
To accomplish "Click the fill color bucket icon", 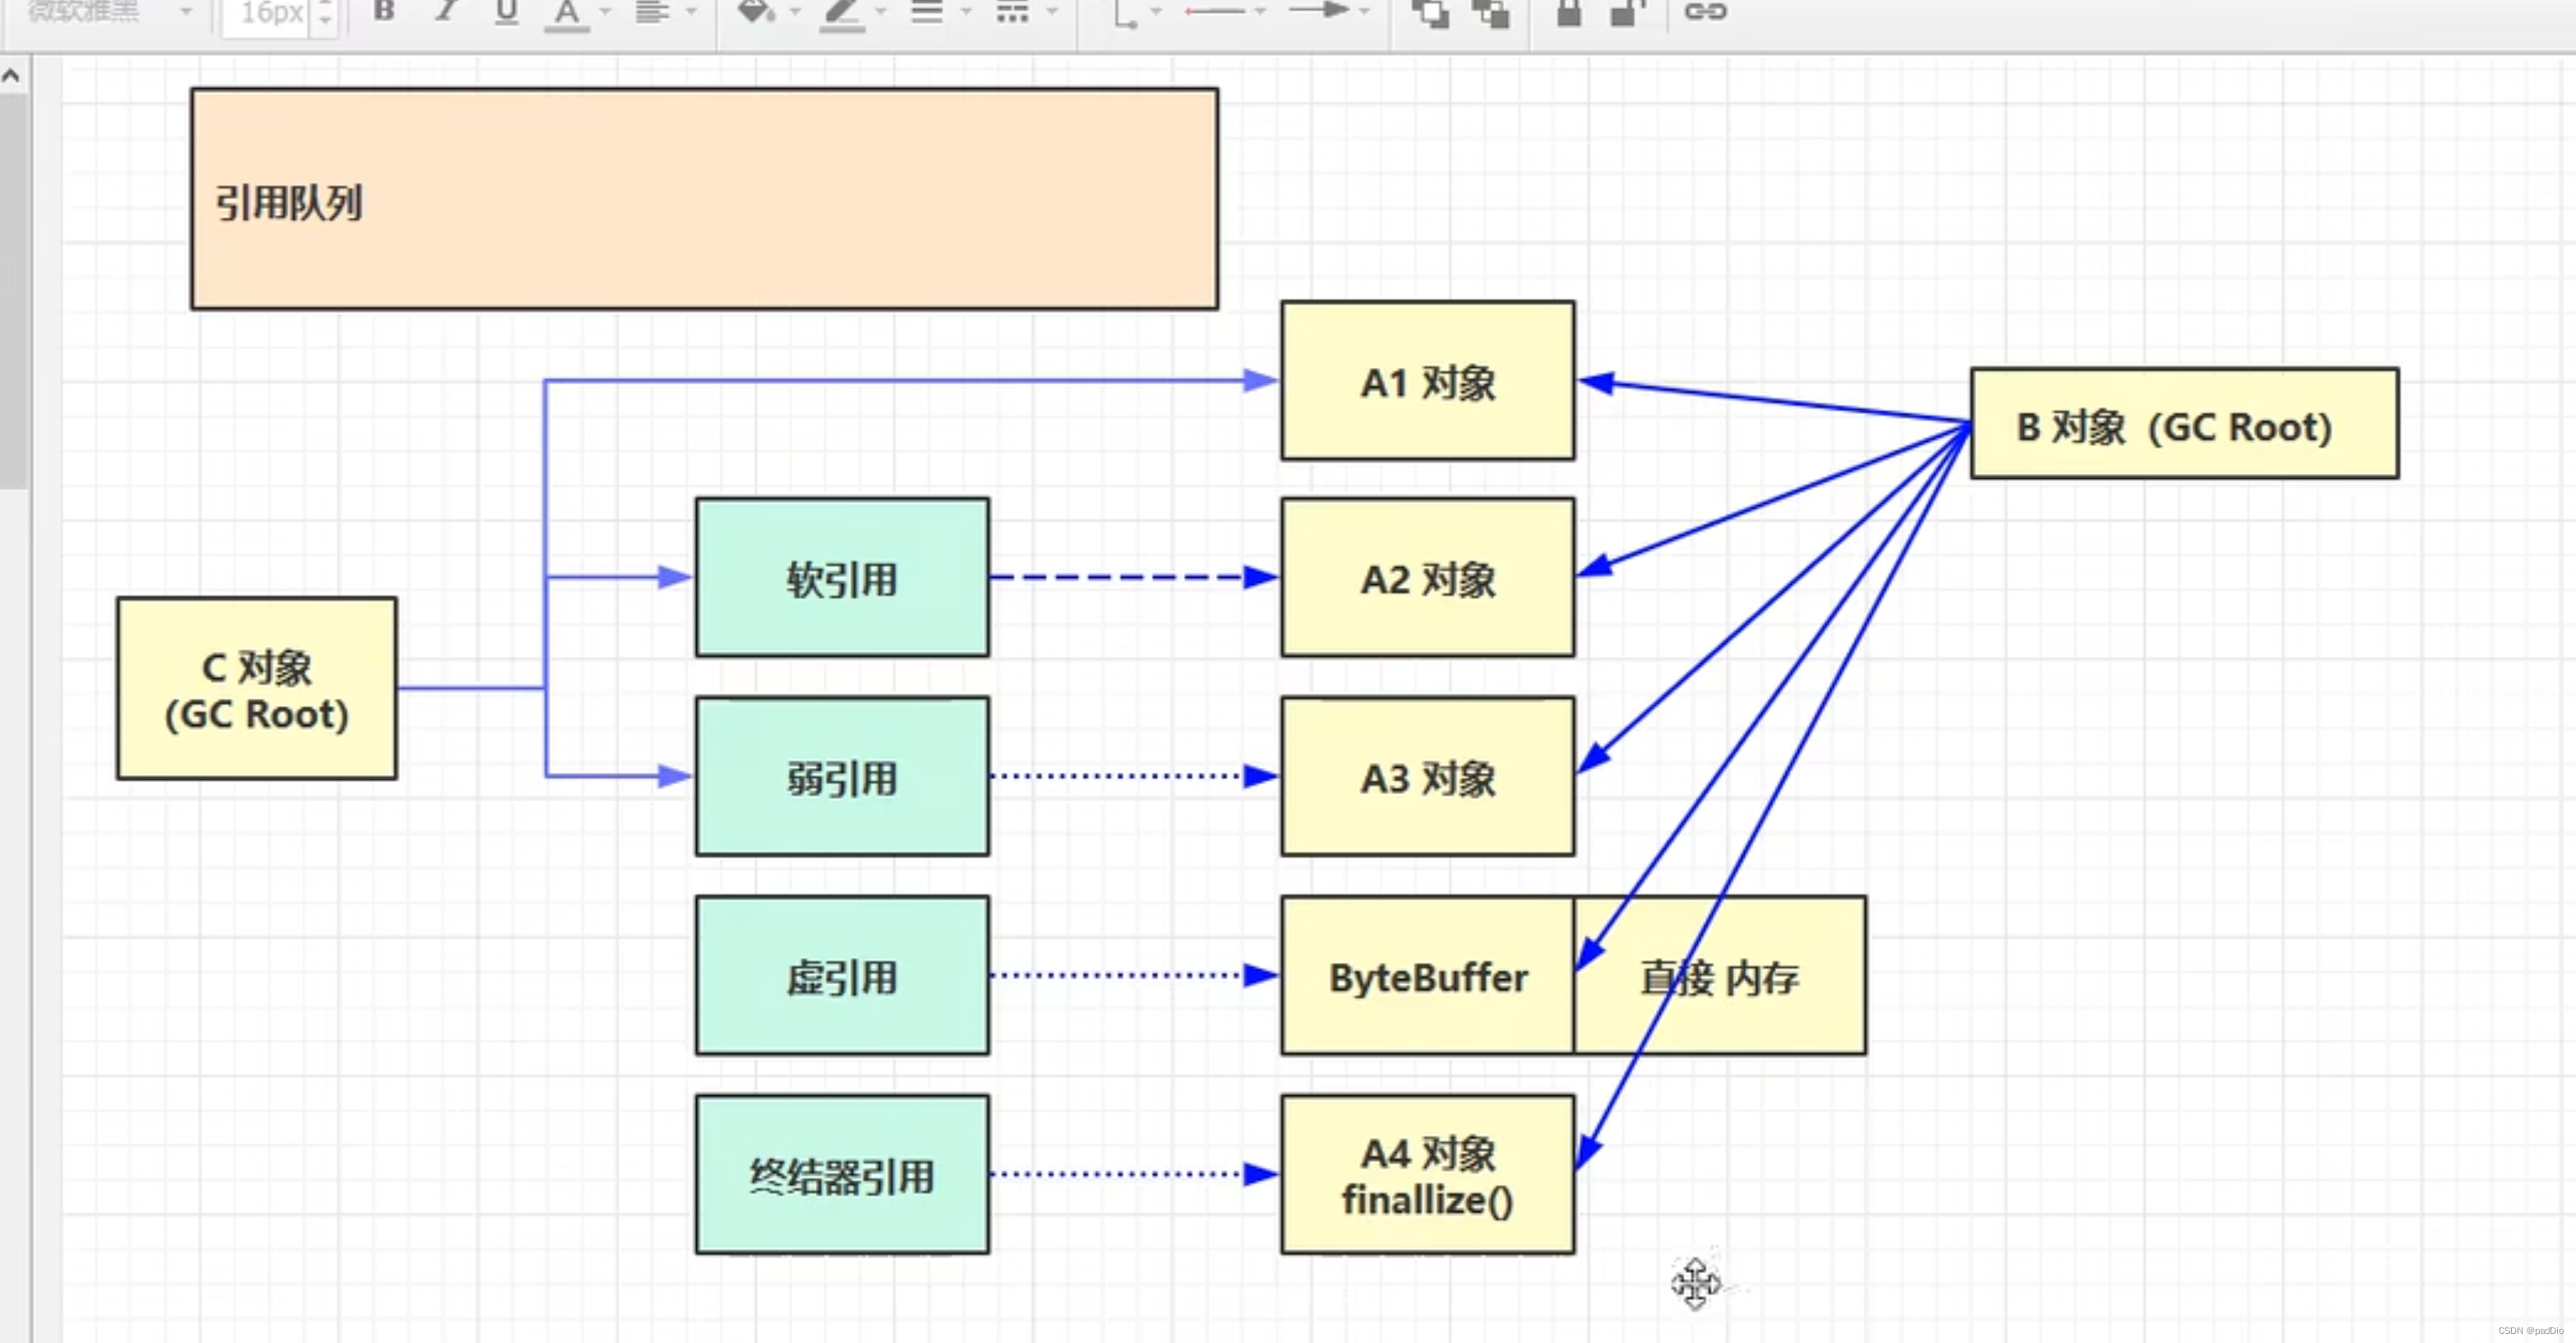I will click(x=755, y=12).
